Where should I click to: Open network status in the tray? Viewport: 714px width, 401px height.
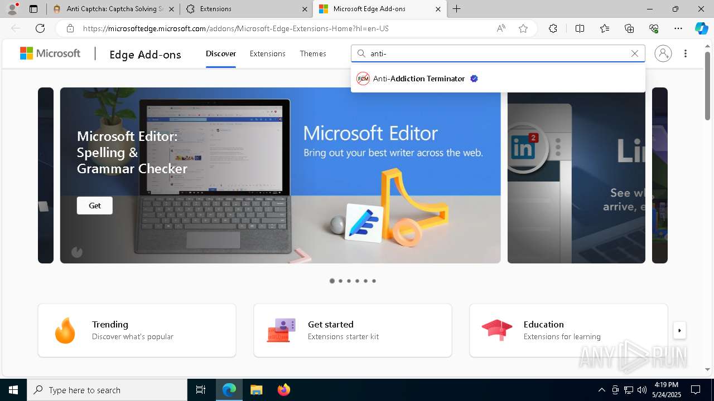point(629,390)
